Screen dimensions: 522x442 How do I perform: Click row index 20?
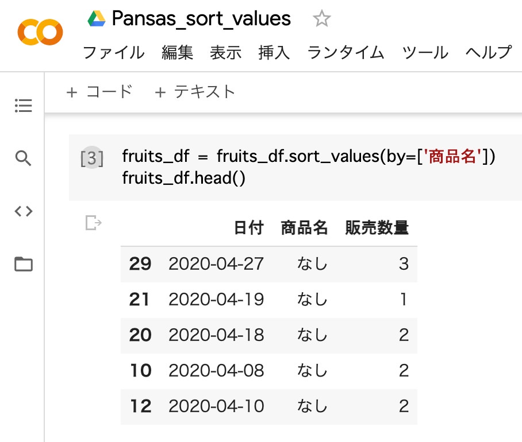pyautogui.click(x=140, y=335)
